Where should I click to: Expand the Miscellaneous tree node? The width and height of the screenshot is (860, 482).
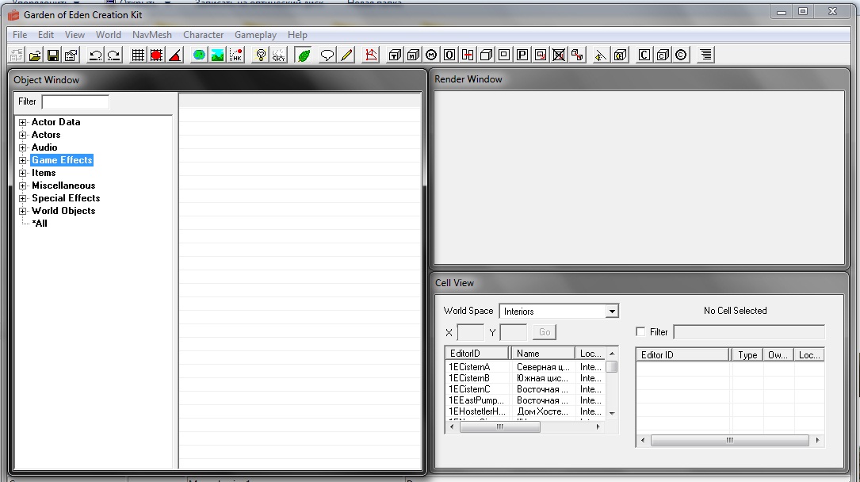pyautogui.click(x=22, y=186)
